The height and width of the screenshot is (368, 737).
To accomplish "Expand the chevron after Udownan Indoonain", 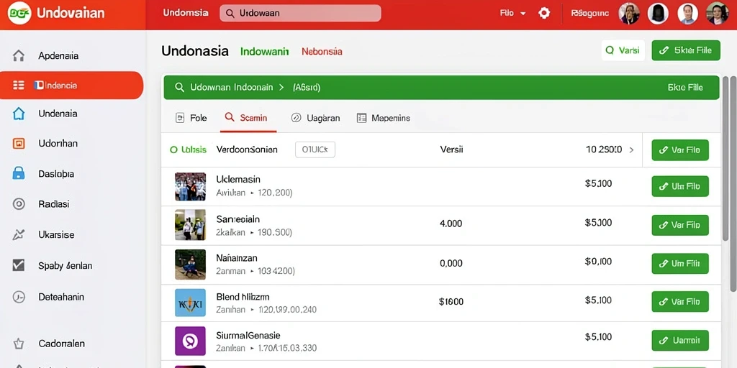I will click(x=281, y=87).
